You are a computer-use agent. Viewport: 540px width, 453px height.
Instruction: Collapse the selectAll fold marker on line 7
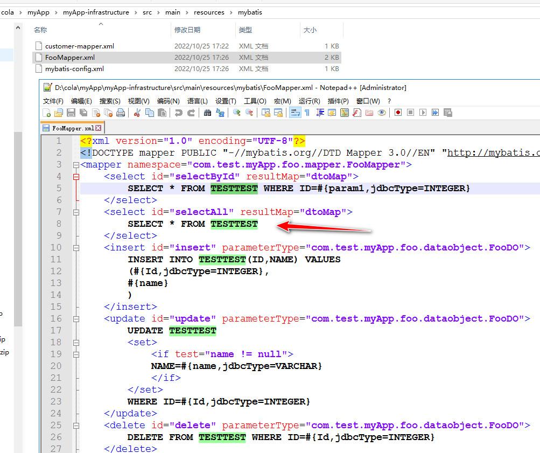coord(76,212)
